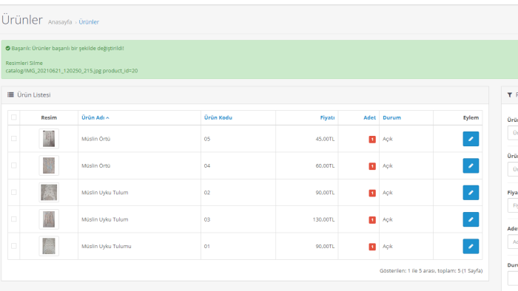Viewport: 518px width, 291px height.
Task: Open thumbnail of Müslin Uyku Tulumu code 01
Action: [49, 246]
